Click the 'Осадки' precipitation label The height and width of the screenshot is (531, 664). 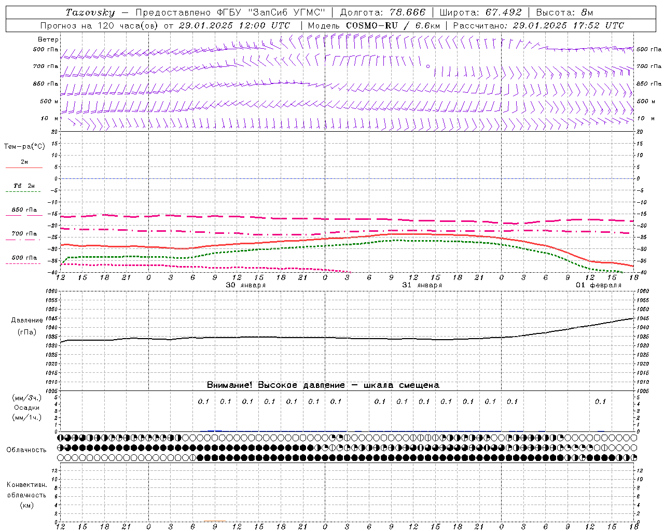(x=27, y=408)
